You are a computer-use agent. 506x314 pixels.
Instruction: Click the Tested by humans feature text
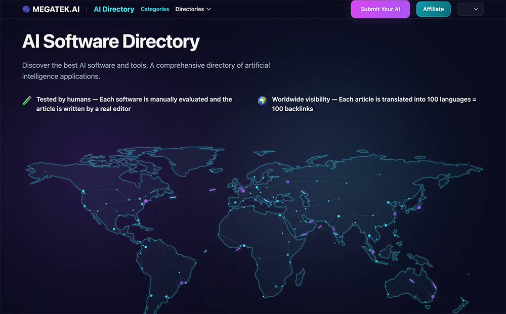click(x=134, y=104)
